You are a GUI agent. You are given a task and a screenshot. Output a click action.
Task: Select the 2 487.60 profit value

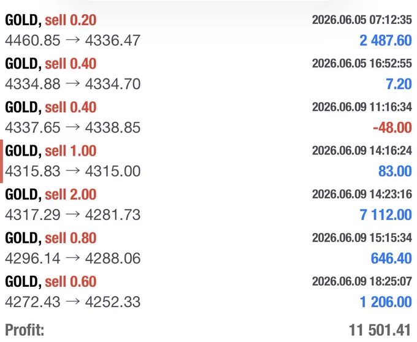click(385, 40)
